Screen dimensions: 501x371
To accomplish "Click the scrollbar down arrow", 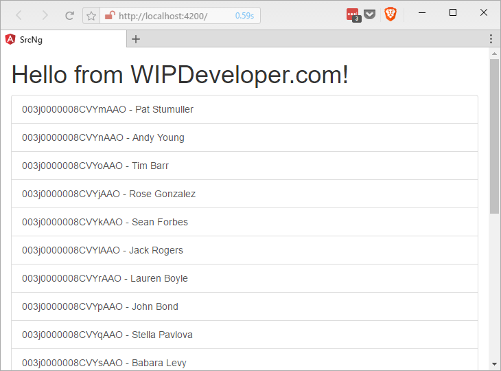I will point(495,364).
